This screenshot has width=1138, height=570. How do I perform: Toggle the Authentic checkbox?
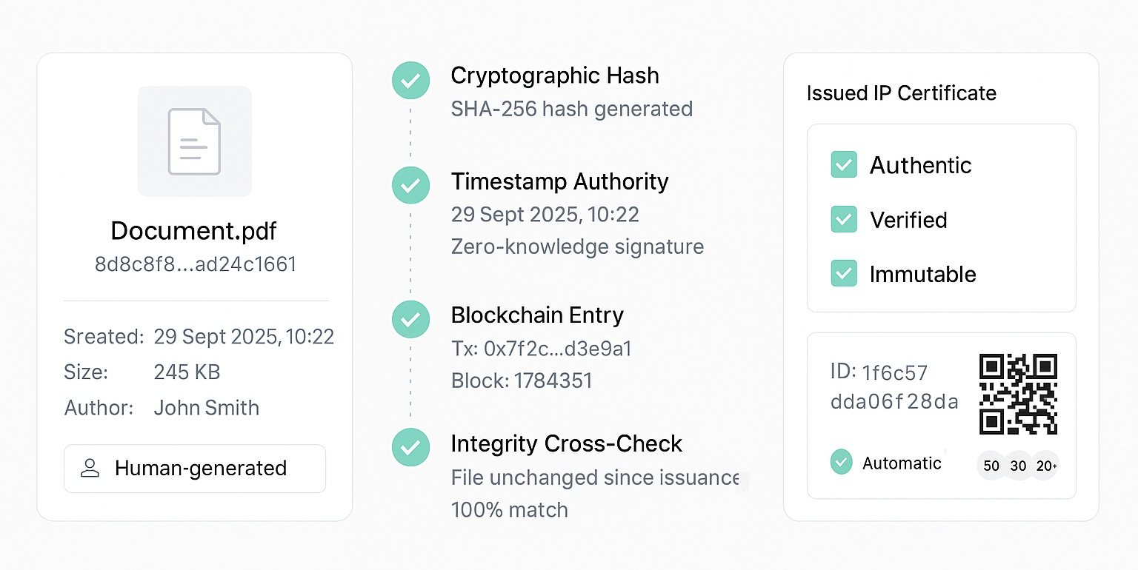point(844,164)
